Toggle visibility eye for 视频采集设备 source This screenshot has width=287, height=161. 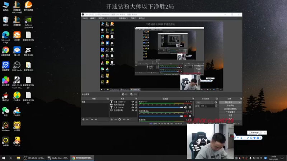[x=133, y=104]
